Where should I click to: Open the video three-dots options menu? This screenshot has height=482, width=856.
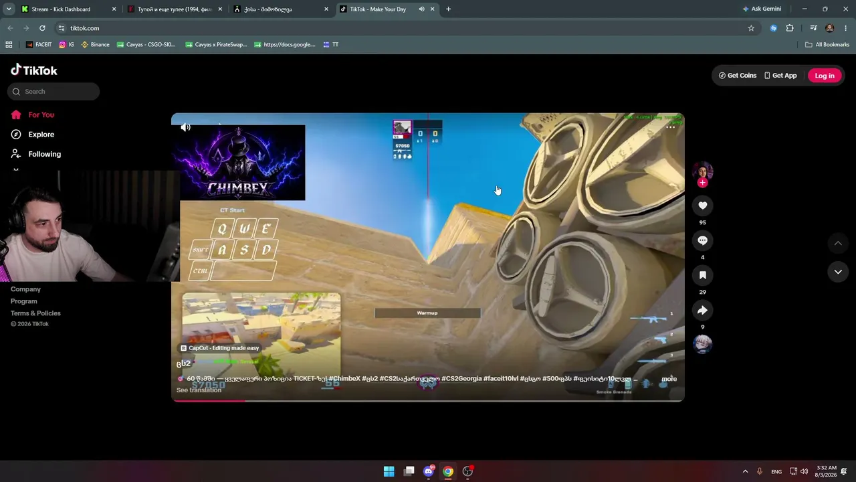(670, 127)
